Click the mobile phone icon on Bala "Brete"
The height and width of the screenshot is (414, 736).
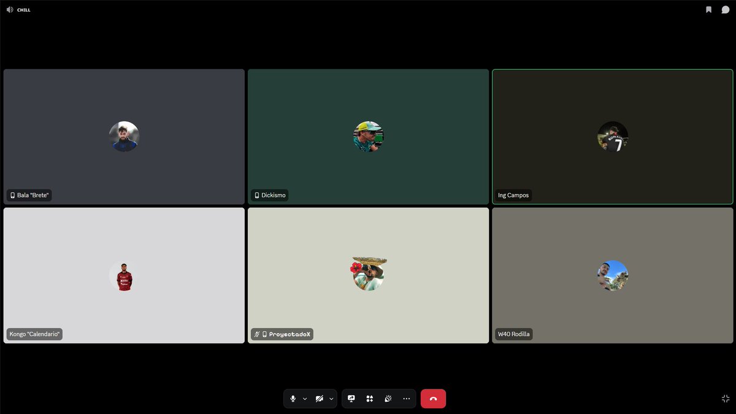(x=12, y=196)
